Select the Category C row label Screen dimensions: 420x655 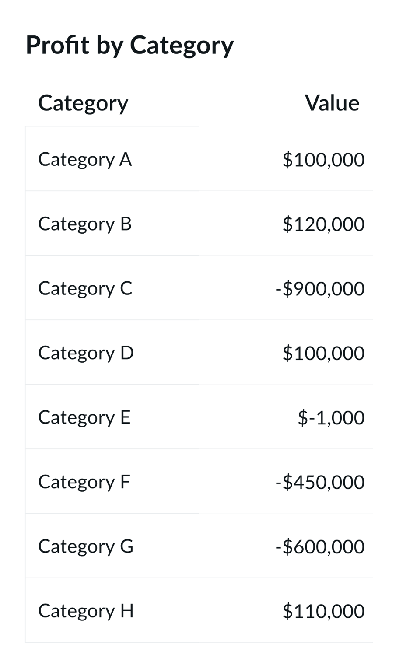tap(85, 288)
